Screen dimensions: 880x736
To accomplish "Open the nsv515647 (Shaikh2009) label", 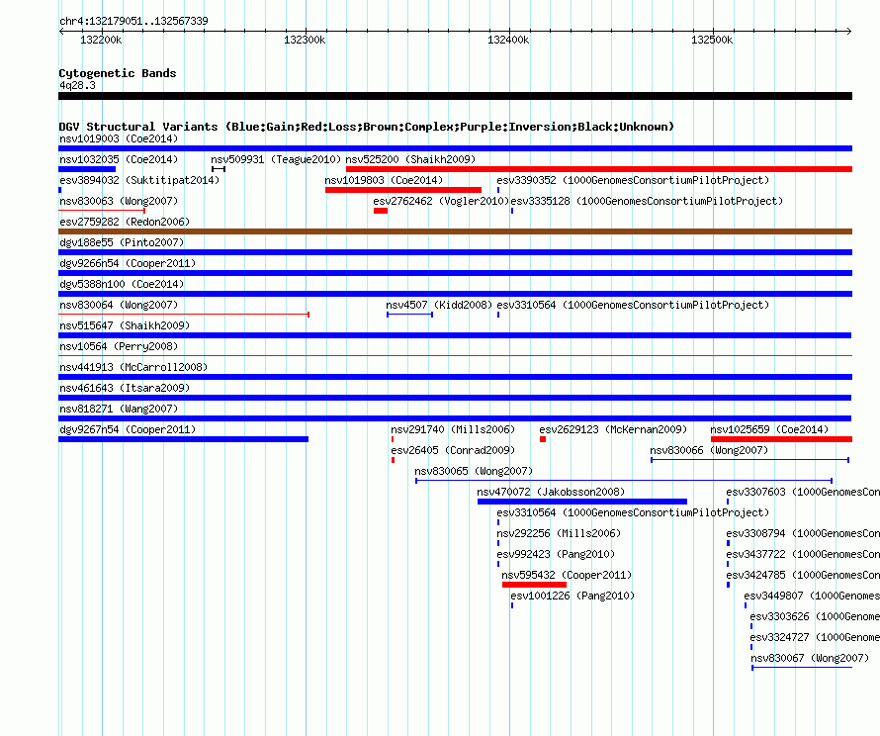I will click(x=125, y=325).
